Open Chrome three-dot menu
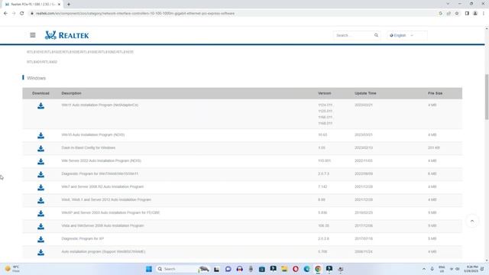The height and width of the screenshot is (275, 489). (x=484, y=14)
